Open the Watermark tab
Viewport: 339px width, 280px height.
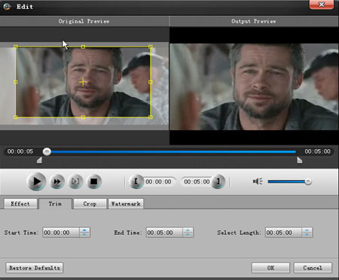tap(126, 204)
